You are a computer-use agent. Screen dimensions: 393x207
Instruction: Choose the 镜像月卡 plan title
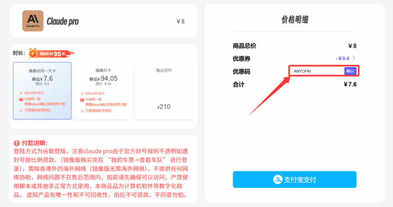(103, 70)
